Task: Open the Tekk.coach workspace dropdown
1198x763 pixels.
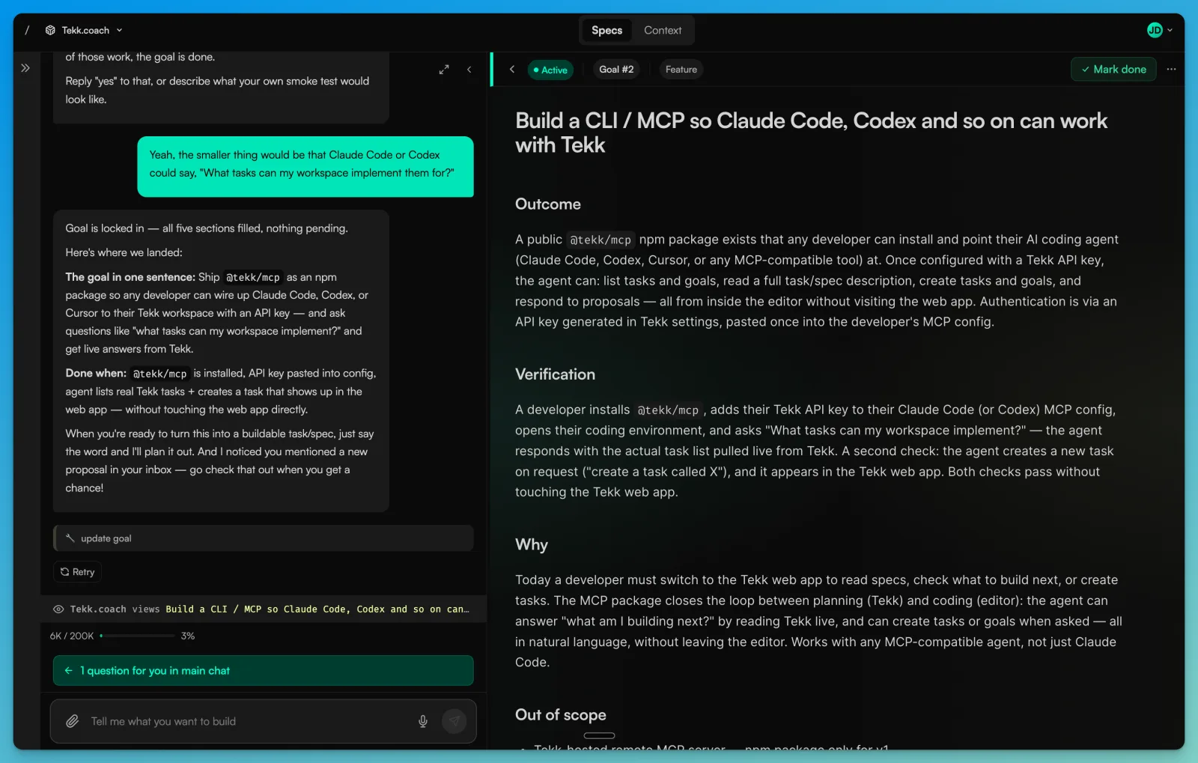Action: 84,31
